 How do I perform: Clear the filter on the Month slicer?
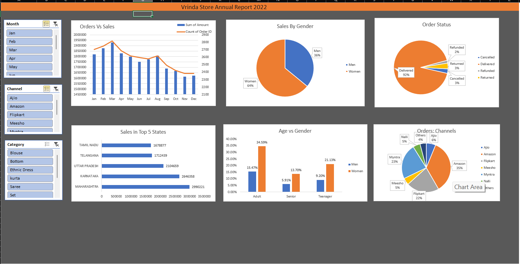point(55,24)
